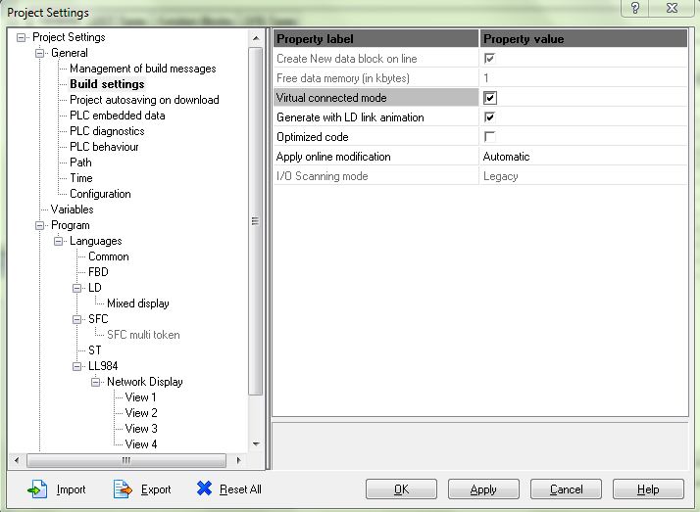700x512 pixels.
Task: Click the OK button
Action: coord(401,489)
